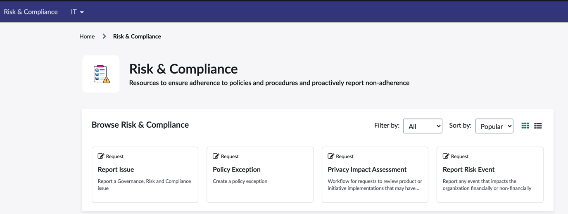The height and width of the screenshot is (214, 568).
Task: Open the Privacy Impact Assessment title
Action: pos(367,169)
